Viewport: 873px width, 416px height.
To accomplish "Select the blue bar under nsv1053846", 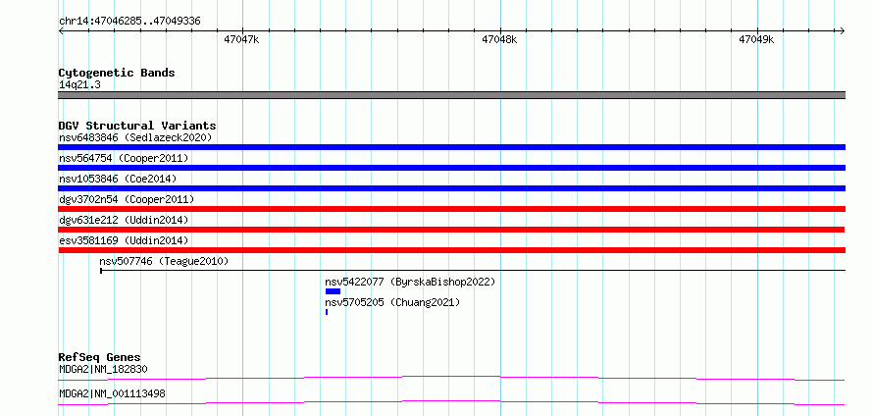I will coord(451,188).
